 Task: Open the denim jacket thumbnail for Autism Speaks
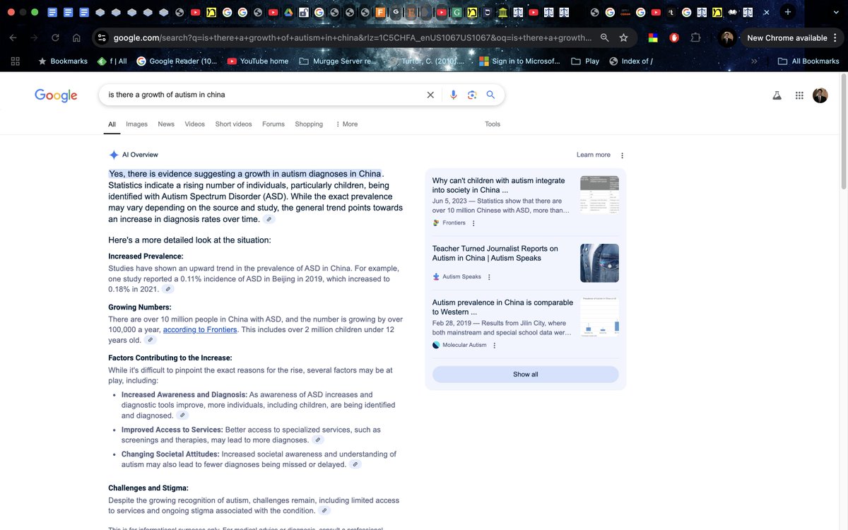pyautogui.click(x=599, y=263)
